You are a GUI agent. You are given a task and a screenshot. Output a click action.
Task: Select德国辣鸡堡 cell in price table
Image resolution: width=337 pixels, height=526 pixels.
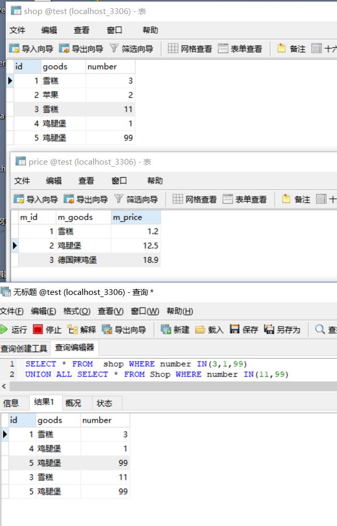point(77,260)
